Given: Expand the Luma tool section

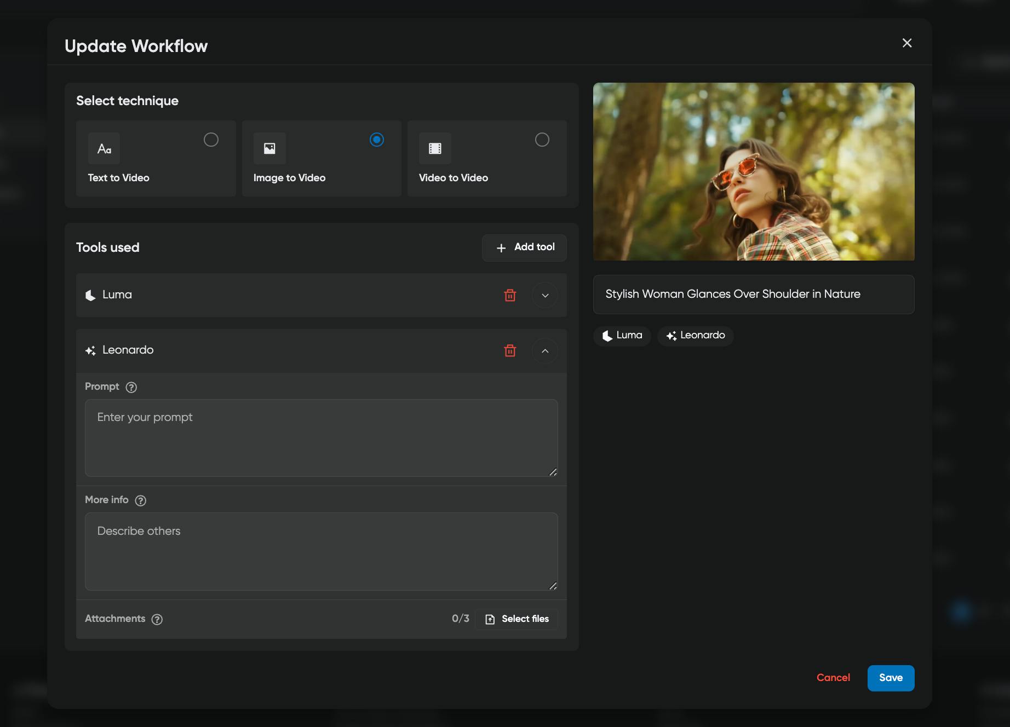Looking at the screenshot, I should pyautogui.click(x=545, y=295).
